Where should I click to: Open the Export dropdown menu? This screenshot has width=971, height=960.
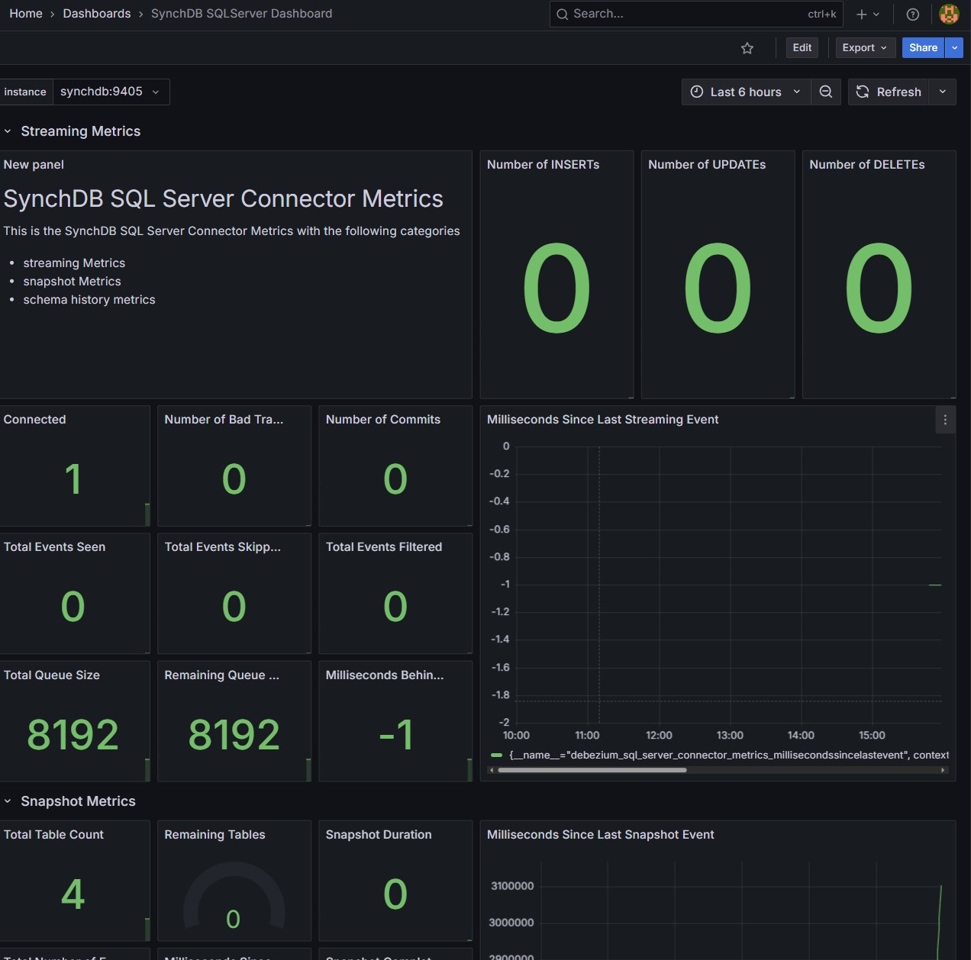865,47
